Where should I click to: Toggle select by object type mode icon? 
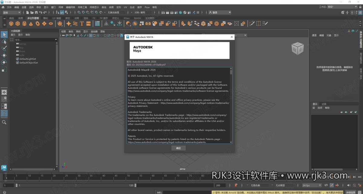(x=62, y=12)
